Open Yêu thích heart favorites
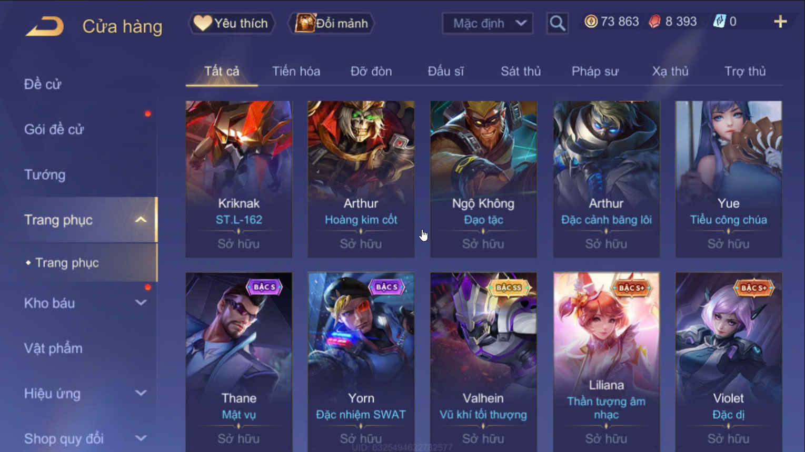The image size is (805, 452). point(232,23)
